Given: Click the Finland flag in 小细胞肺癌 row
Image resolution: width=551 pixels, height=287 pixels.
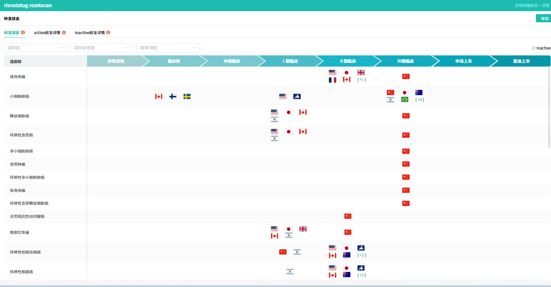Looking at the screenshot, I should [173, 96].
